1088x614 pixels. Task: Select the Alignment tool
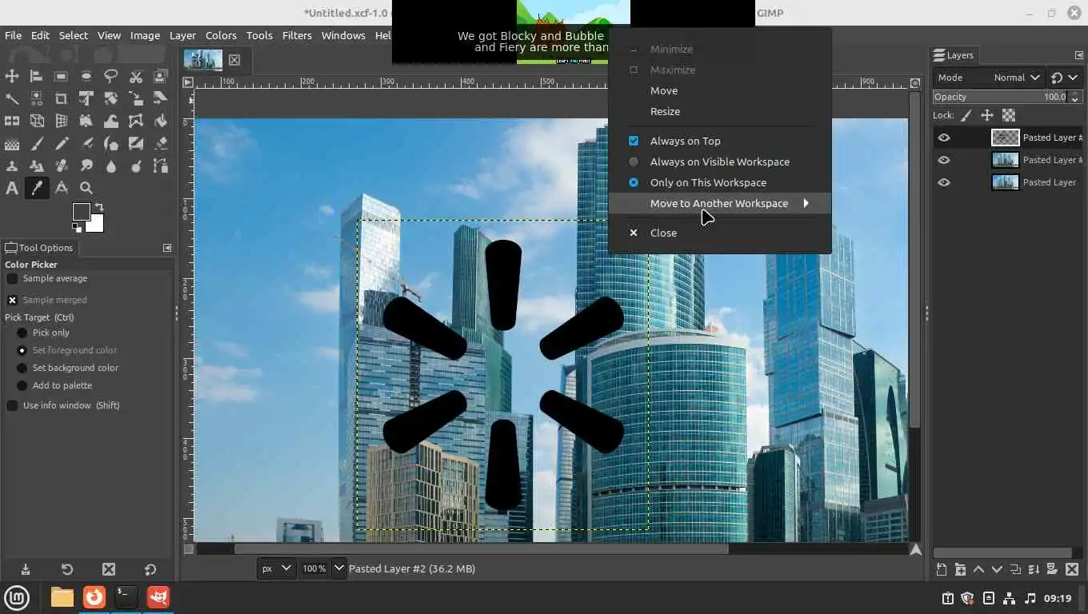(37, 76)
